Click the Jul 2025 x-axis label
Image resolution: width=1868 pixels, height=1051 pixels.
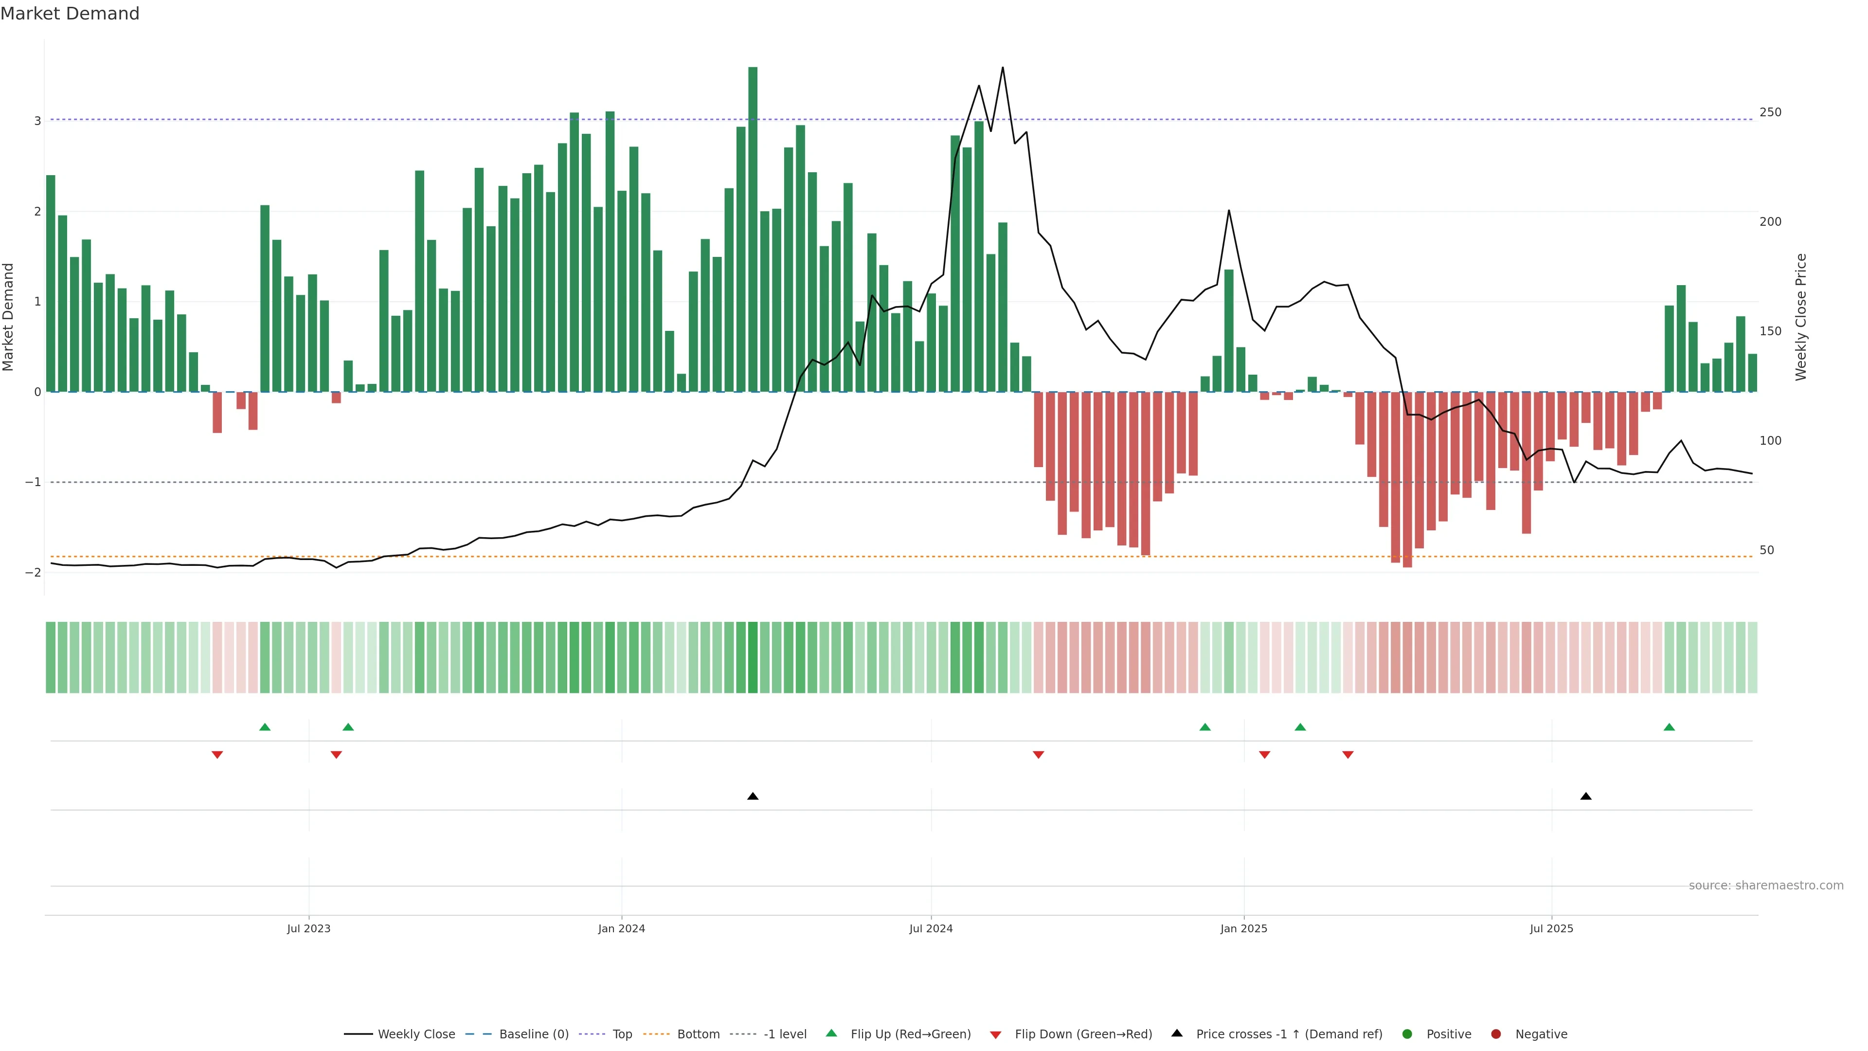pyautogui.click(x=1552, y=929)
